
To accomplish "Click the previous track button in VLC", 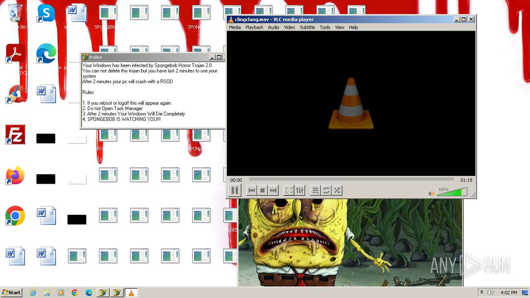I will click(251, 190).
